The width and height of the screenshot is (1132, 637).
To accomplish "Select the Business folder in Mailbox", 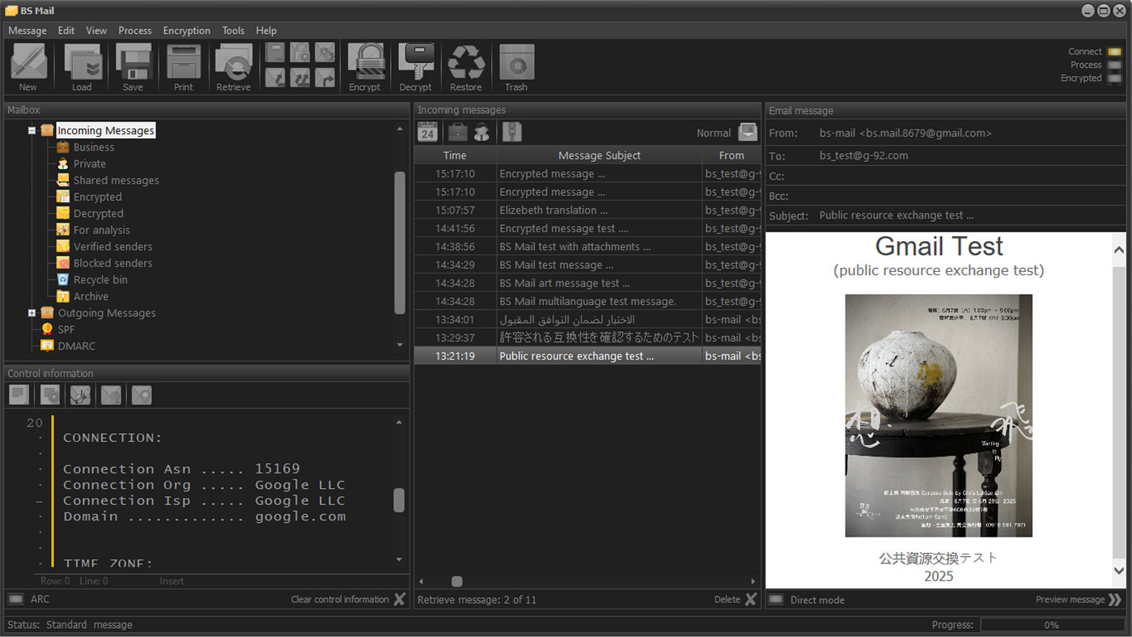I will click(x=94, y=147).
